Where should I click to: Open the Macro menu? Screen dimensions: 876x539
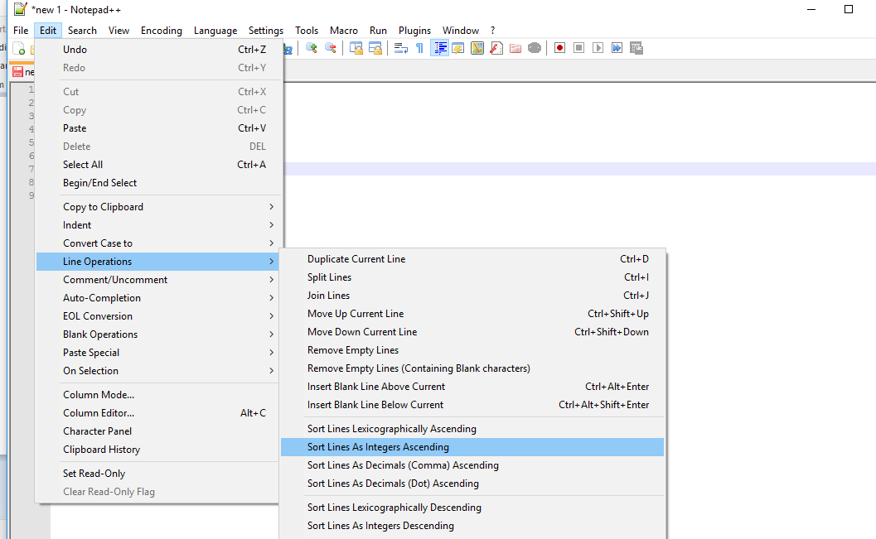point(344,30)
